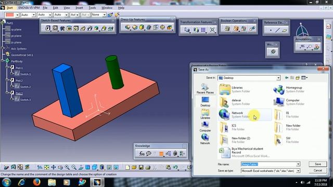Open Firefox from the Windows taskbar
This screenshot has height=187, width=333.
[37, 182]
